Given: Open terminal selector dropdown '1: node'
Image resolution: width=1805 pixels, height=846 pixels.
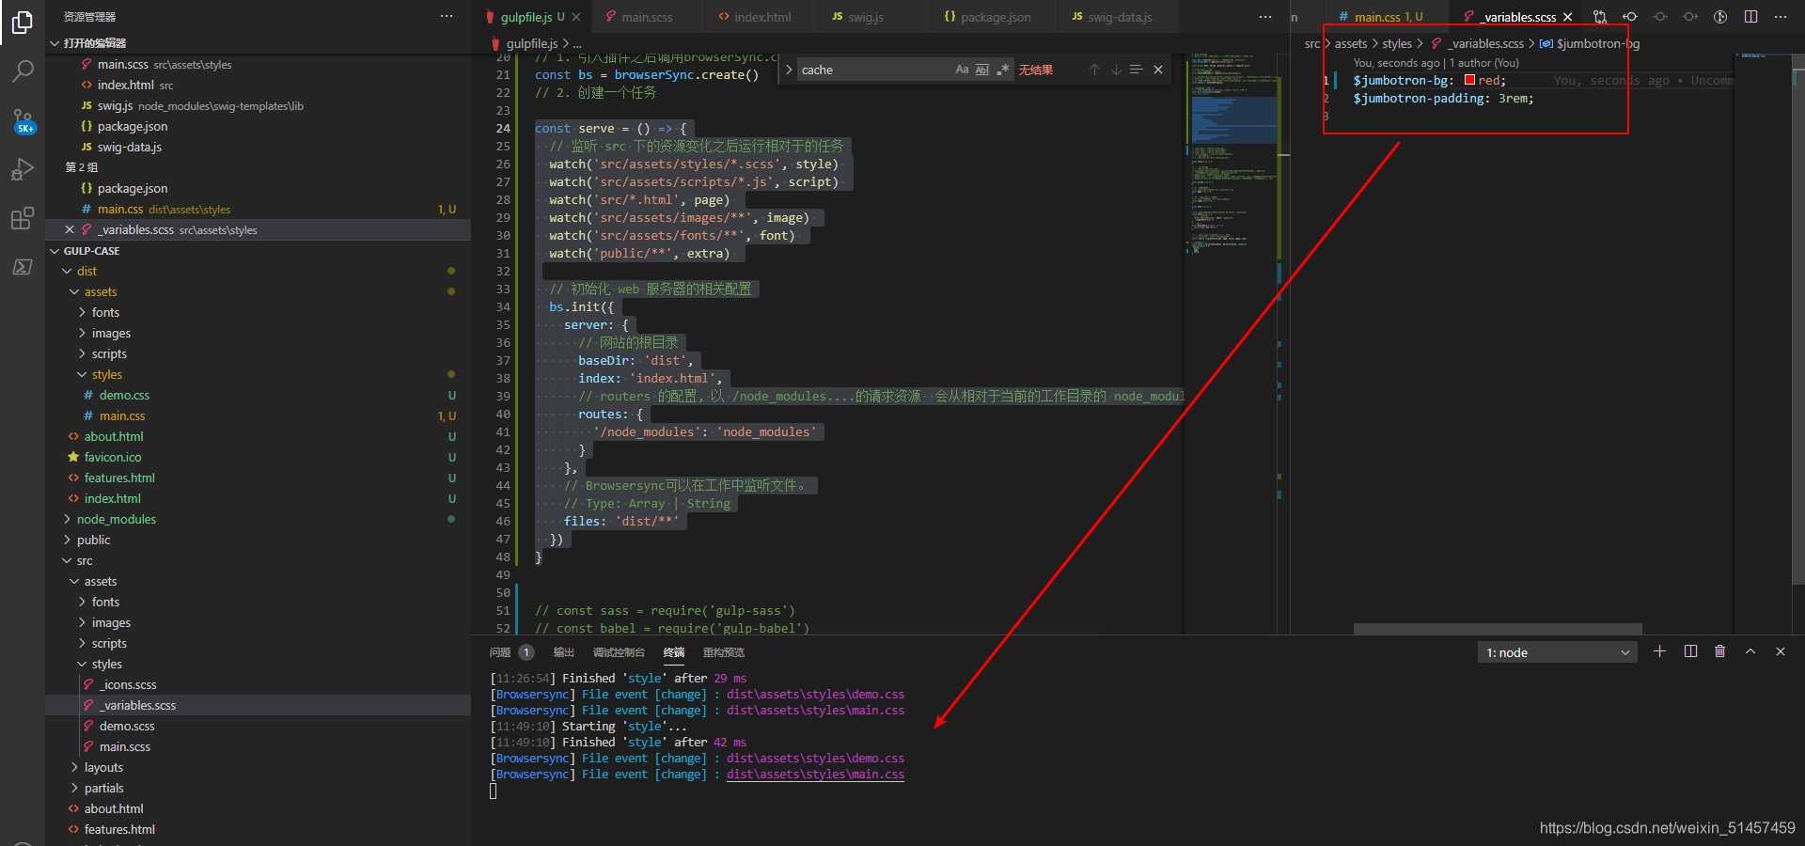Looking at the screenshot, I should tap(1557, 652).
